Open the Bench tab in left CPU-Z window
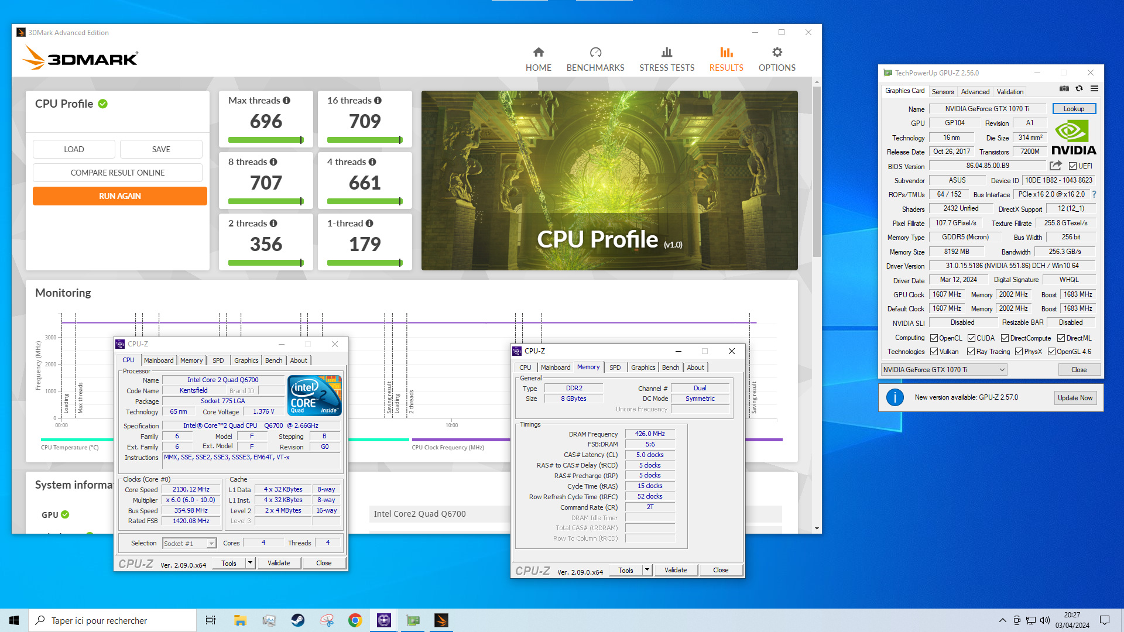 (273, 360)
